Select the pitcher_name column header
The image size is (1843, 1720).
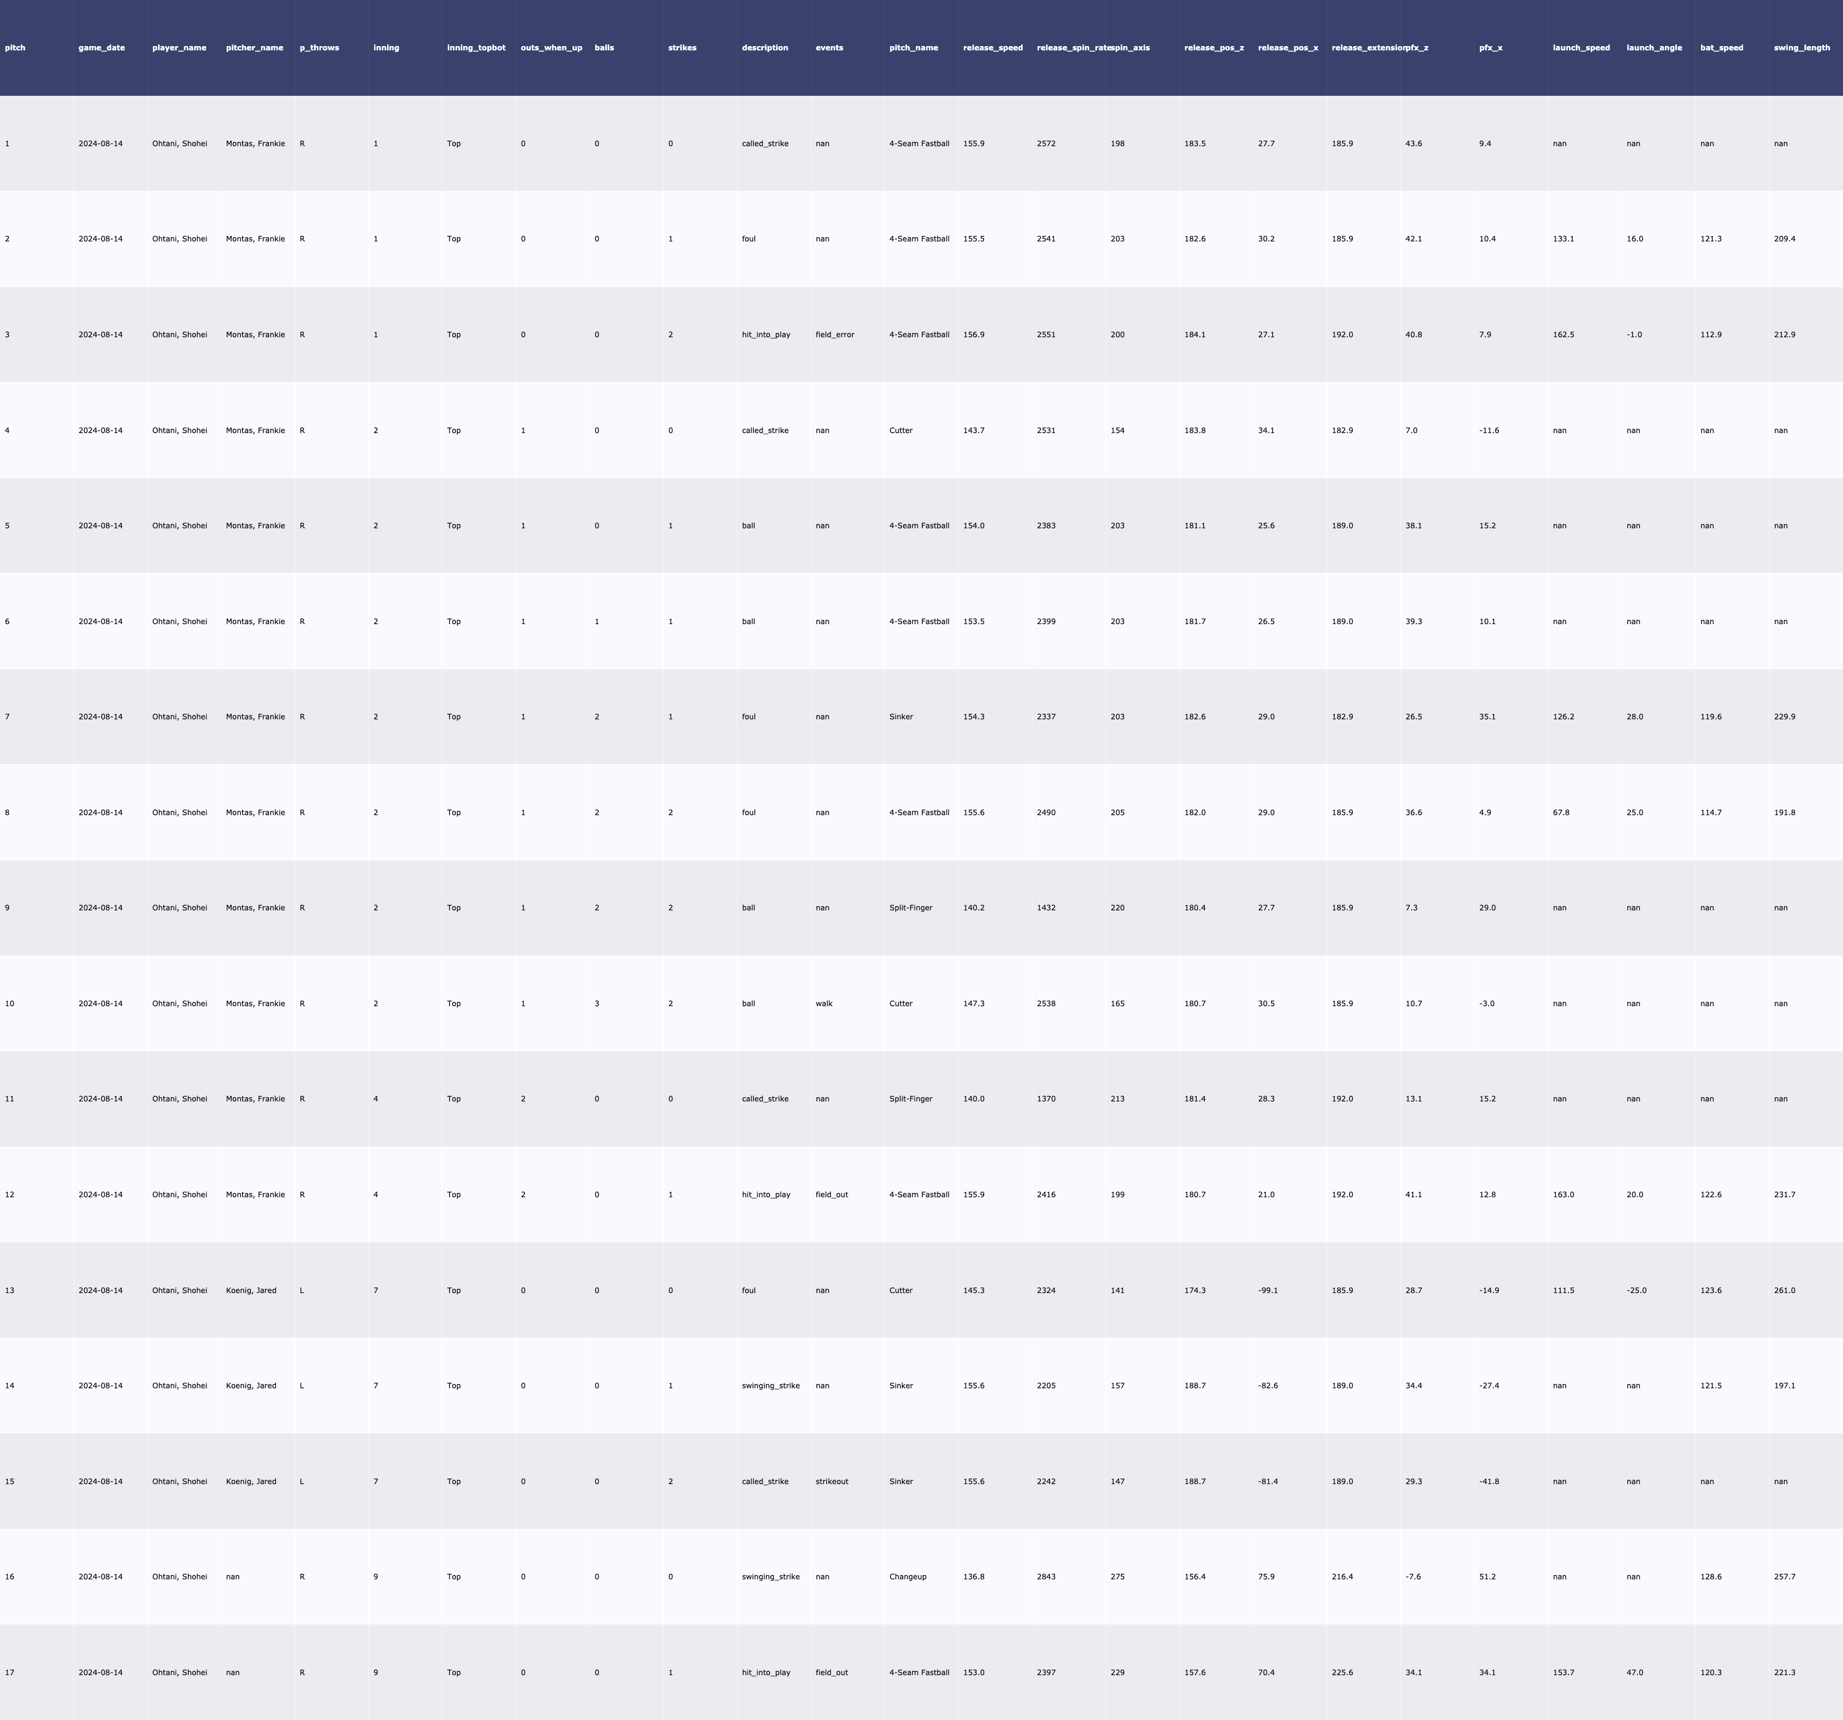[255, 47]
